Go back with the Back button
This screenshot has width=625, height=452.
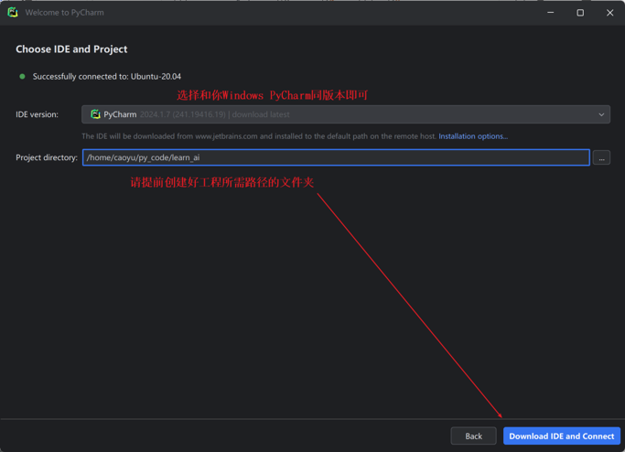tap(473, 436)
